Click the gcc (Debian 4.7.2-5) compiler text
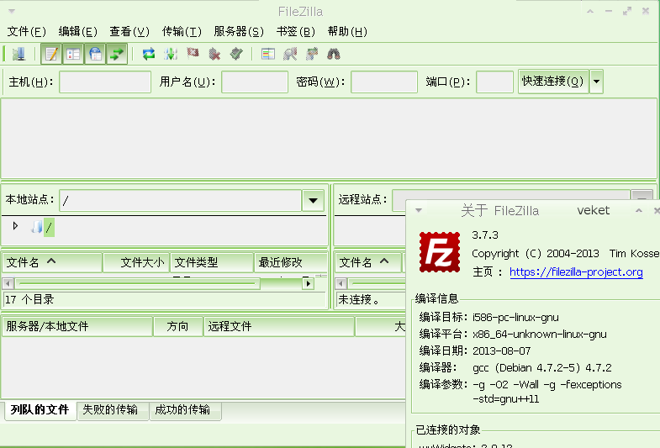Image resolution: width=660 pixels, height=448 pixels. (542, 368)
